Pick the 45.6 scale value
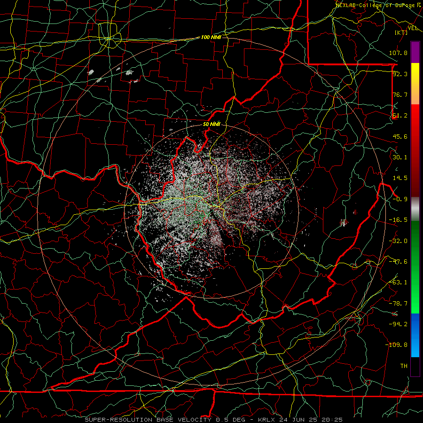Image resolution: width=423 pixels, height=423 pixels. [400, 136]
